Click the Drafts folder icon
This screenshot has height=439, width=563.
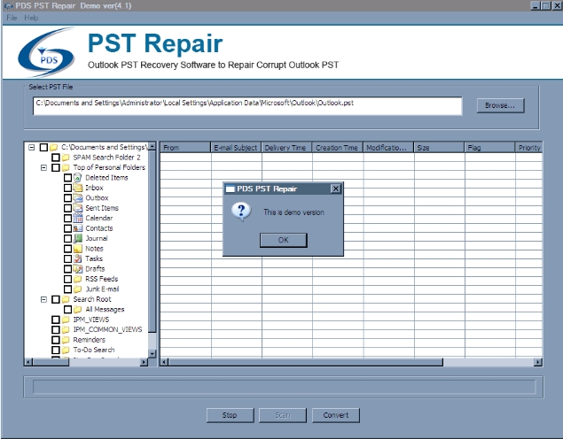click(77, 269)
